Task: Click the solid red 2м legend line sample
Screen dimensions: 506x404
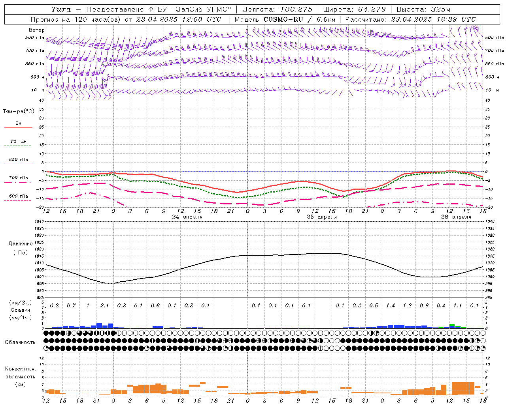Action: (18, 127)
